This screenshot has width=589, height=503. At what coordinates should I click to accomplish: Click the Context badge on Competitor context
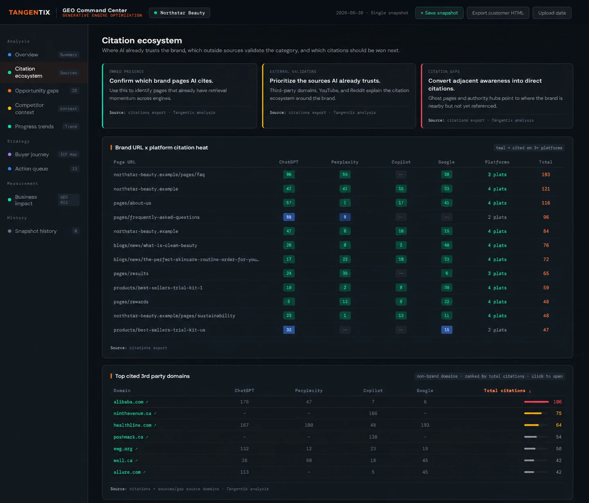point(68,109)
